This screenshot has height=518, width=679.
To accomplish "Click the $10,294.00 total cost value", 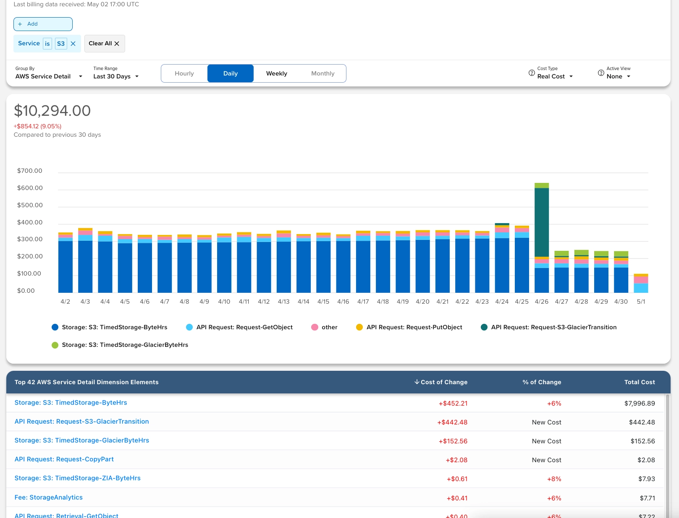I will (x=52, y=111).
